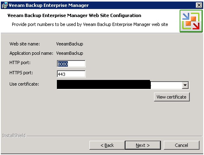
Task: Click the Application pool name label
Action: click(31, 54)
